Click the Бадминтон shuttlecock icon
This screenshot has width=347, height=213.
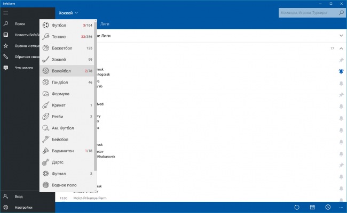pos(45,151)
